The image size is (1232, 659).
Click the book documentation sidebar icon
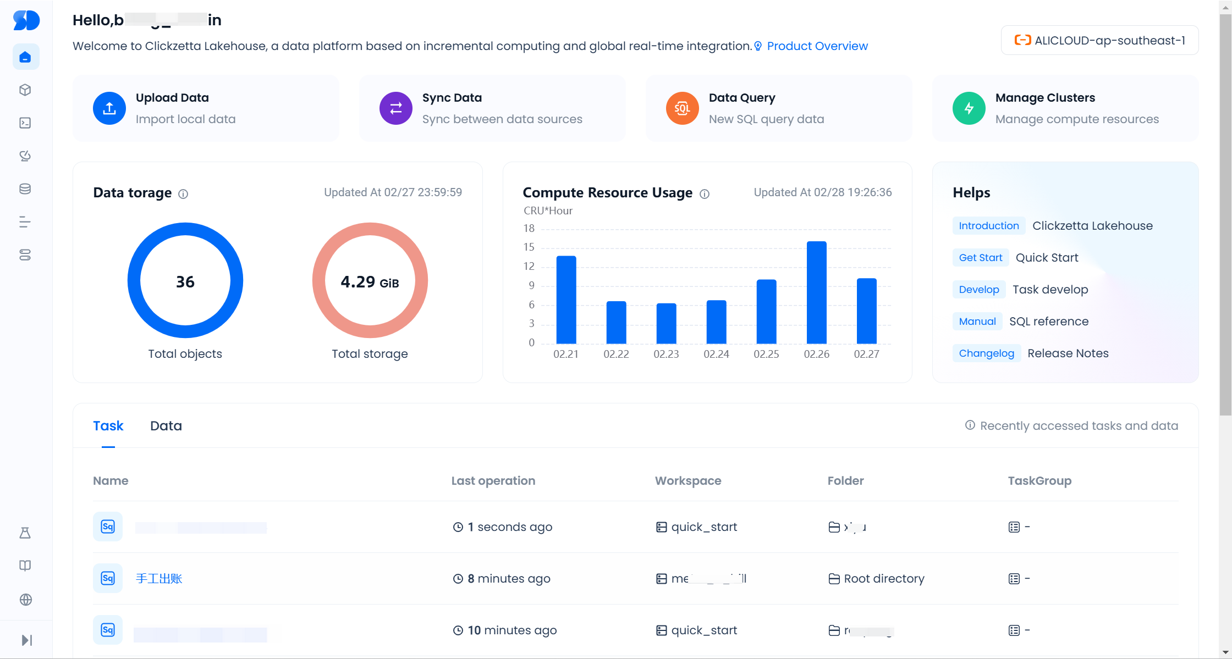25,566
